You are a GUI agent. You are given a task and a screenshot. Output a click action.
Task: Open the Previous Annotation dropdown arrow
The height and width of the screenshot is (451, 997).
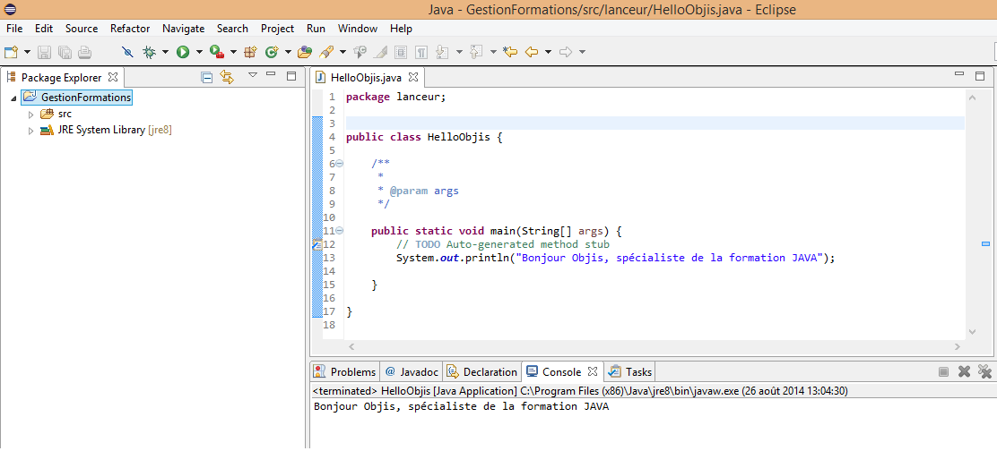[x=493, y=52]
